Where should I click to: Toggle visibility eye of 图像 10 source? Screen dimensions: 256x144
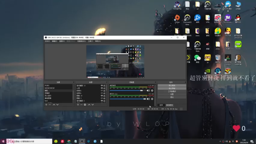coord(102,96)
